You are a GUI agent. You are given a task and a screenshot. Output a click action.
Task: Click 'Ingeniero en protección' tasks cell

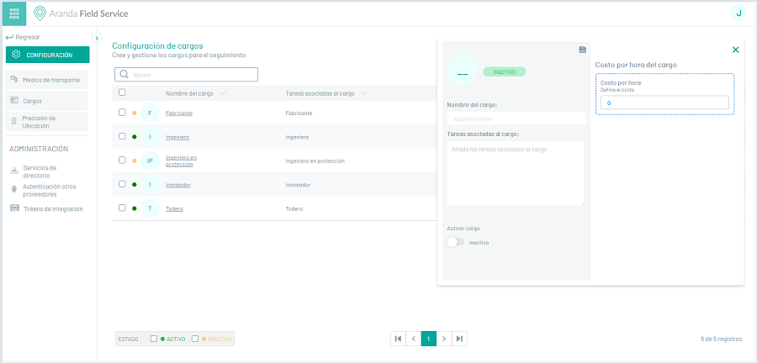coord(315,161)
